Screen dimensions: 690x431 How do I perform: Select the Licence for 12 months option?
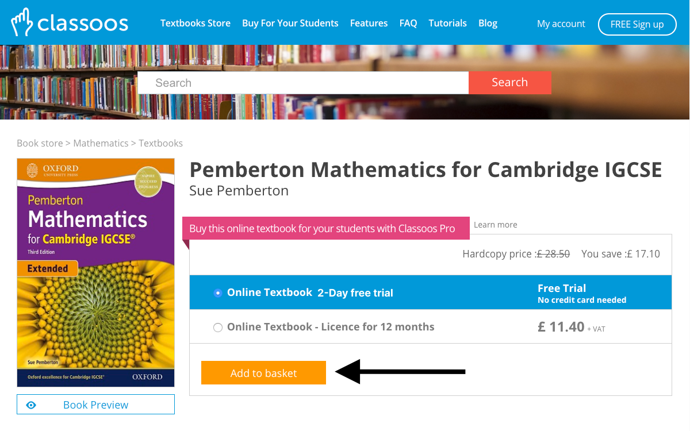[218, 328]
